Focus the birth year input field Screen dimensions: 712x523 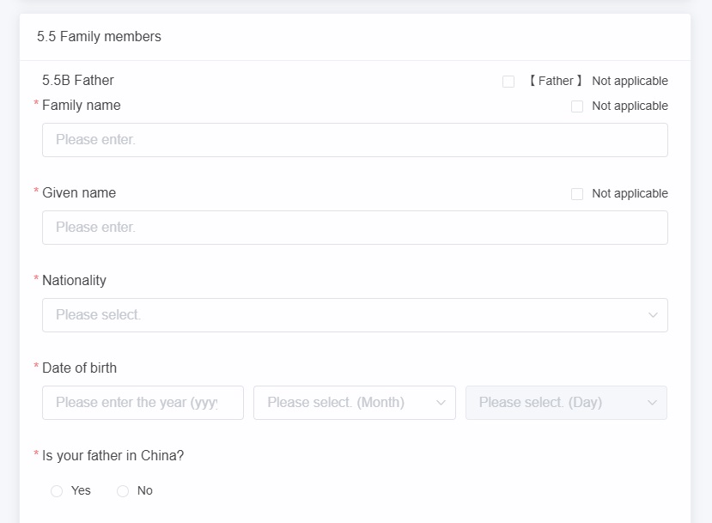click(x=143, y=403)
